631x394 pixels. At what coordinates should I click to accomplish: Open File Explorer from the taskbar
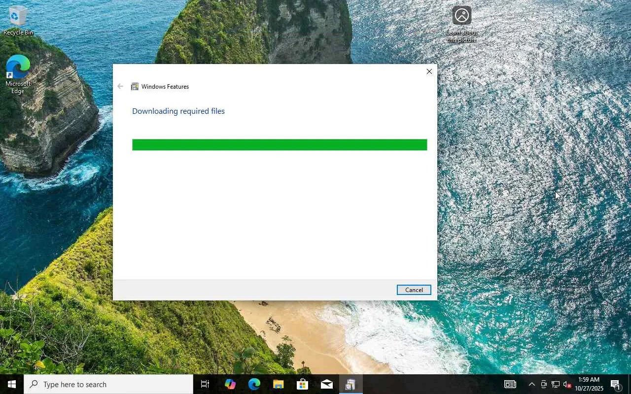tap(278, 384)
